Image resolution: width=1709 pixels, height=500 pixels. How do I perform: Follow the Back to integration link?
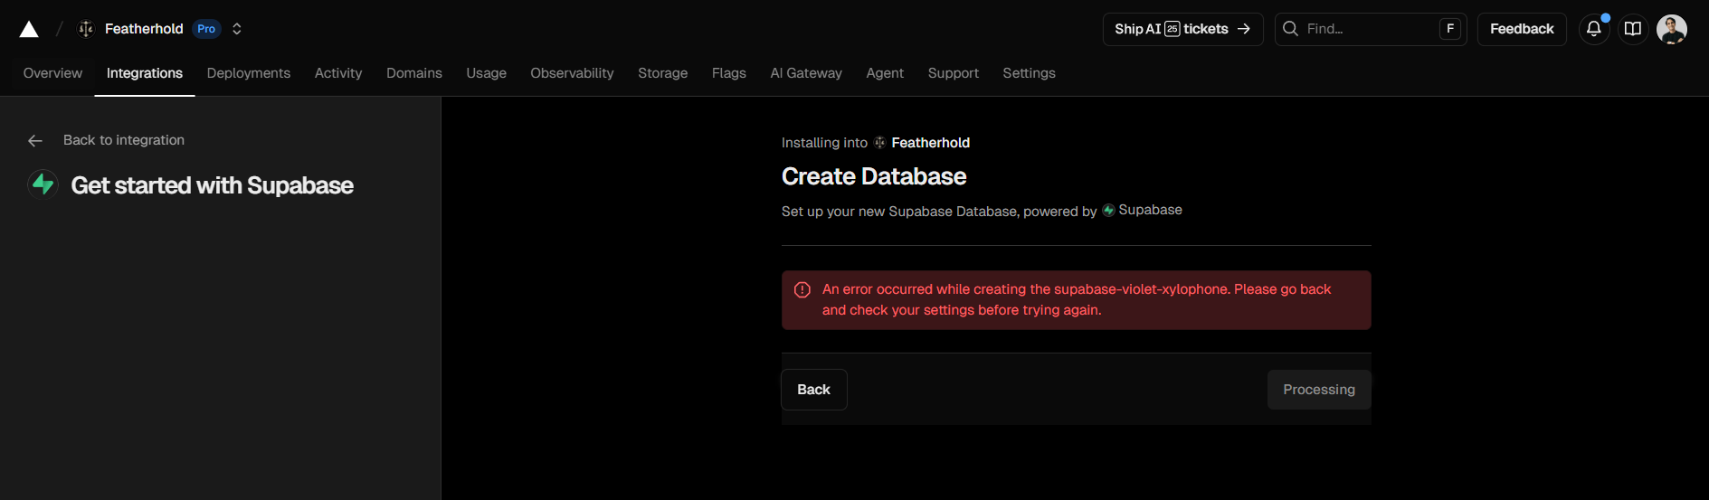click(x=124, y=140)
